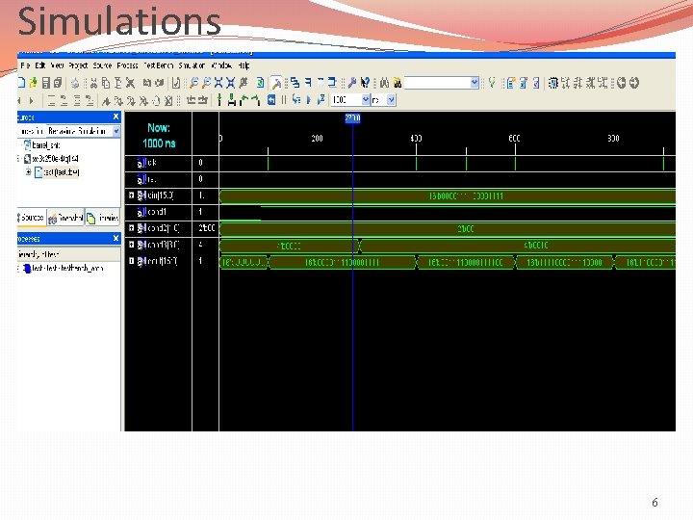The image size is (693, 520).
Task: Switch to the Sources tab
Action: [x=32, y=218]
